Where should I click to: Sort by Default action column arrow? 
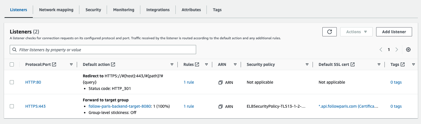click(x=172, y=64)
